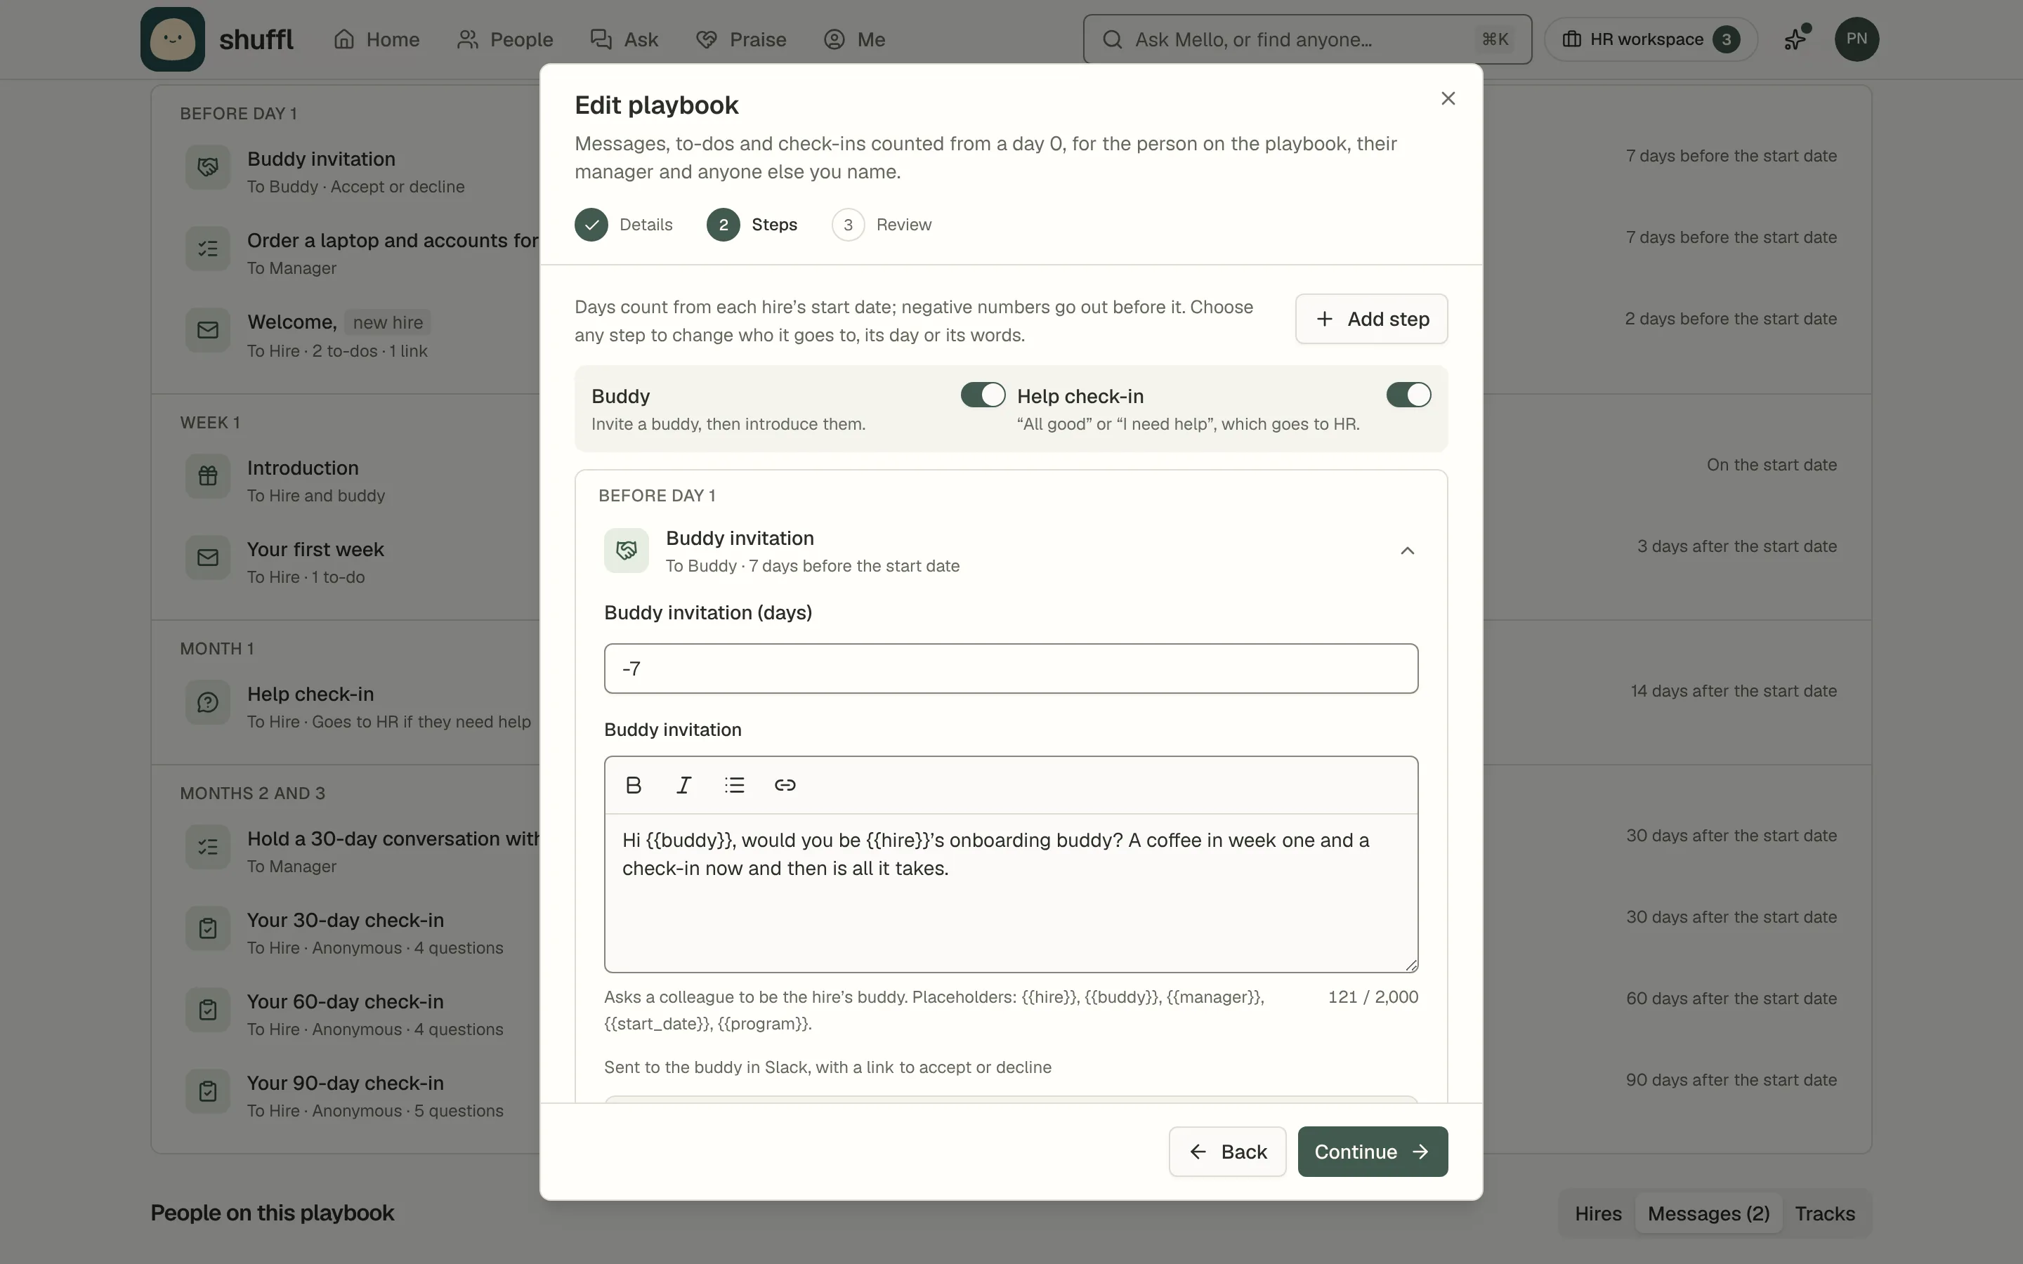Click the clipboard icon for Your 60-day check-in
The height and width of the screenshot is (1264, 2023).
pyautogui.click(x=207, y=1010)
